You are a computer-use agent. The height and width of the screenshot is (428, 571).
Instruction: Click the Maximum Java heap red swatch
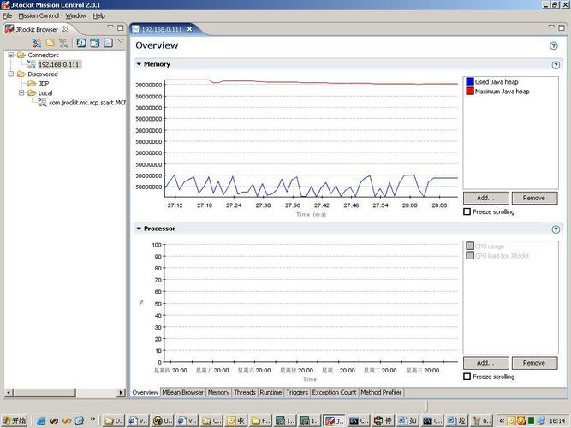pyautogui.click(x=470, y=91)
